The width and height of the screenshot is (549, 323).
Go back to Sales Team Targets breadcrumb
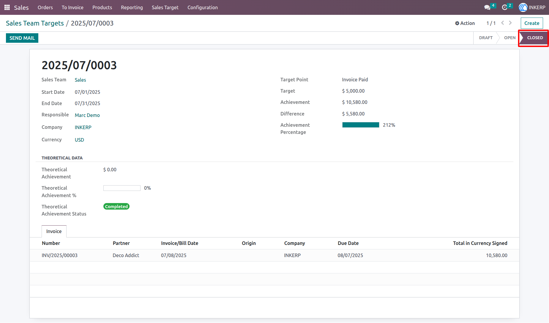35,23
